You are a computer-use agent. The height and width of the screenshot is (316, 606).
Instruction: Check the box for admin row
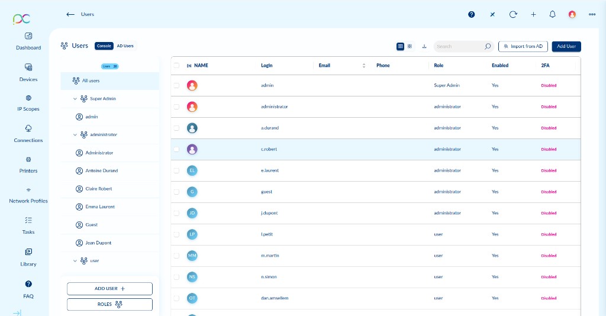[176, 85]
